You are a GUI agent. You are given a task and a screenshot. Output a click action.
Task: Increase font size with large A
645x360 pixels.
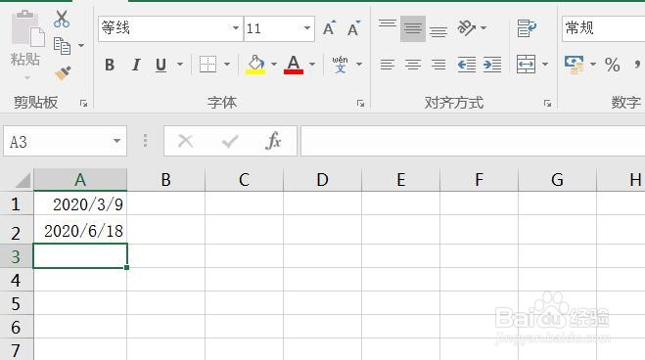(330, 28)
